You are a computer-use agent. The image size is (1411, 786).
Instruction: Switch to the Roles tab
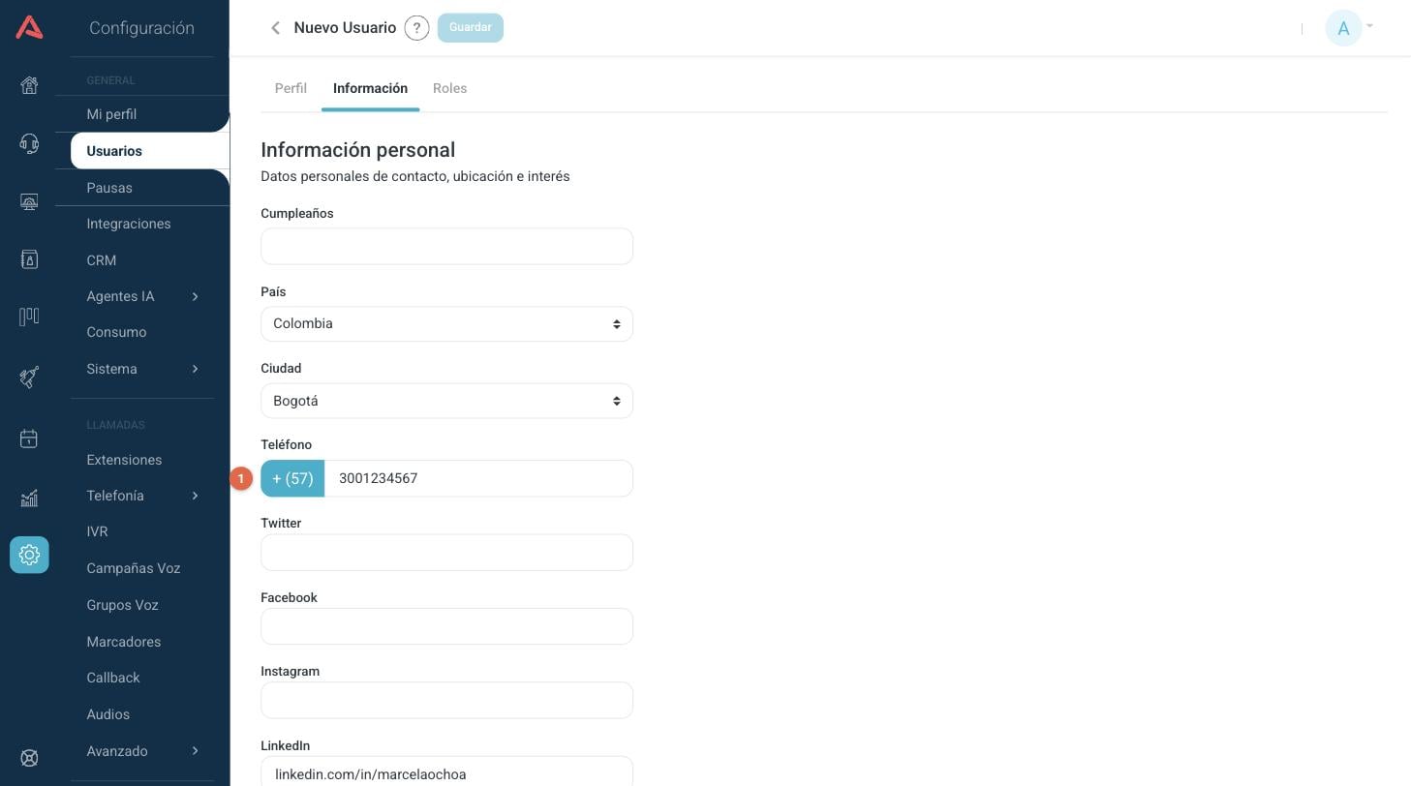coord(449,88)
